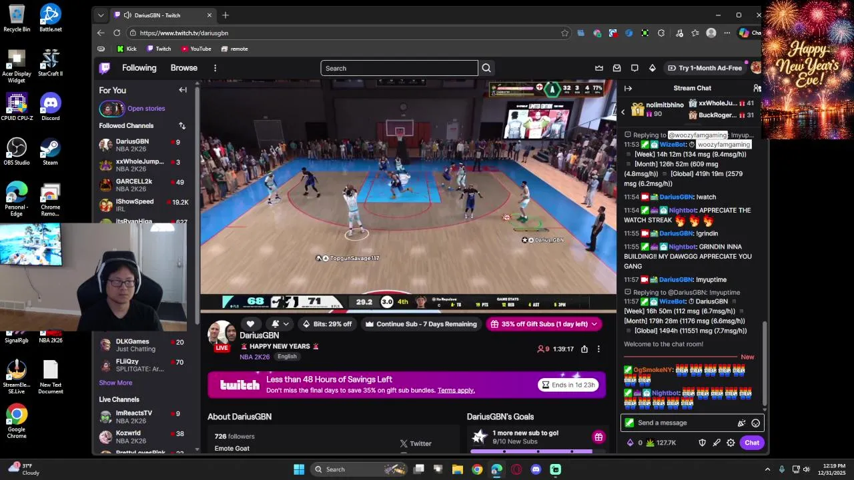Open the whispers speech-bubble icon
The height and width of the screenshot is (480, 854).
tap(634, 68)
